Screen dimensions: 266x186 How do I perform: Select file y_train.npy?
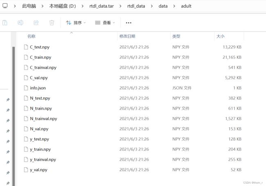click(x=41, y=149)
